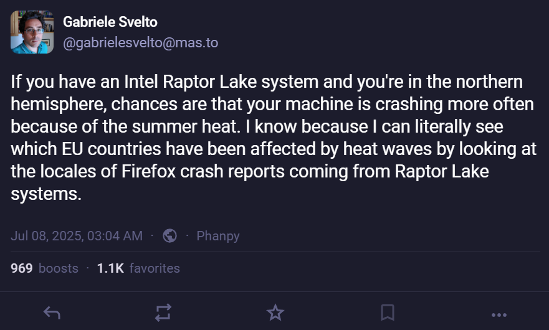The width and height of the screenshot is (549, 330).
Task: Click the word "favorites" label
Action: coord(155,268)
